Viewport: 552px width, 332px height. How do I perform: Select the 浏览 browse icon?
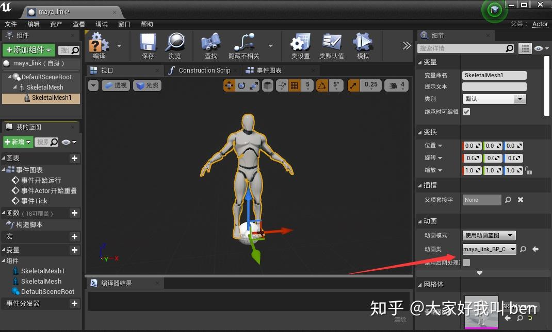click(x=175, y=44)
